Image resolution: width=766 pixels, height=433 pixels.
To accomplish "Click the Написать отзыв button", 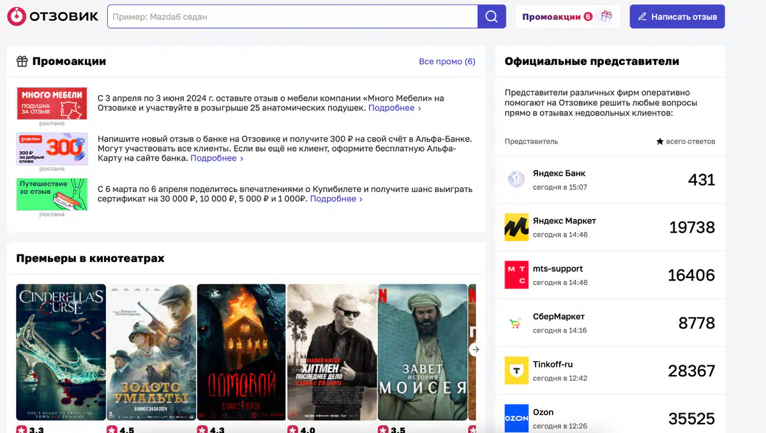I will pyautogui.click(x=677, y=17).
